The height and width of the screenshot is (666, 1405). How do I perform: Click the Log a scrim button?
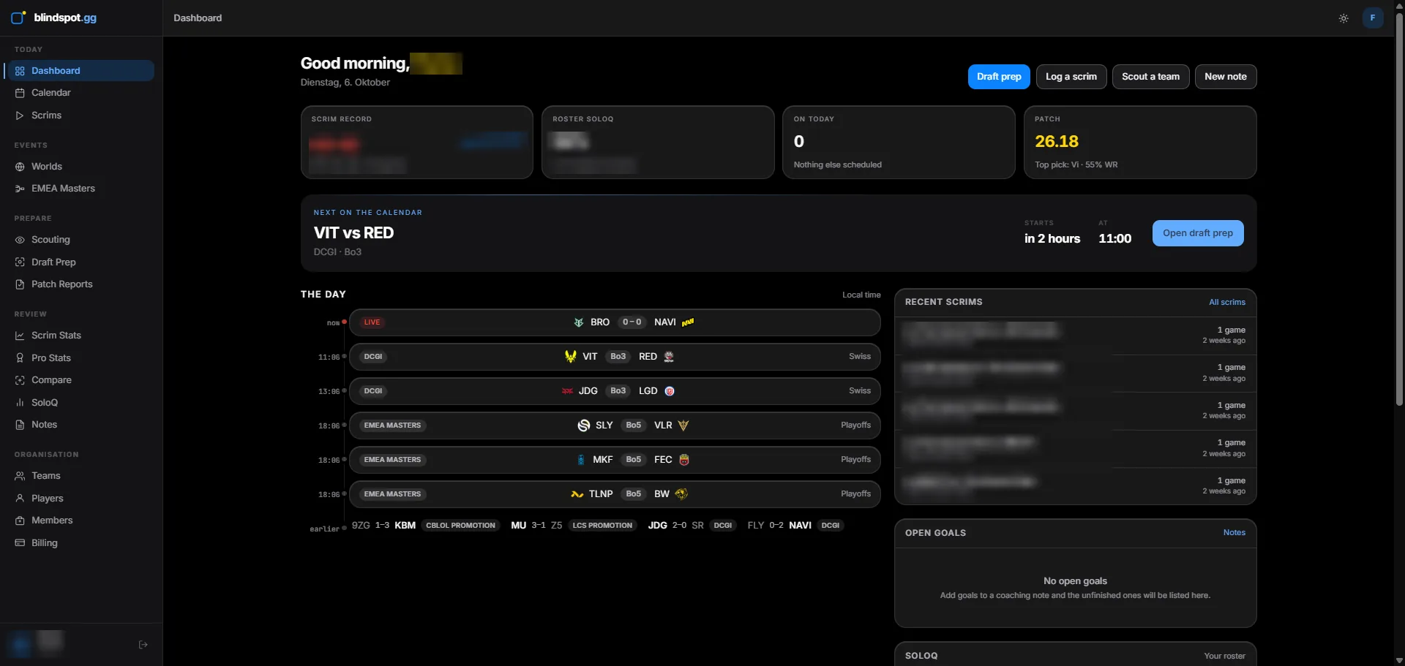tap(1071, 77)
